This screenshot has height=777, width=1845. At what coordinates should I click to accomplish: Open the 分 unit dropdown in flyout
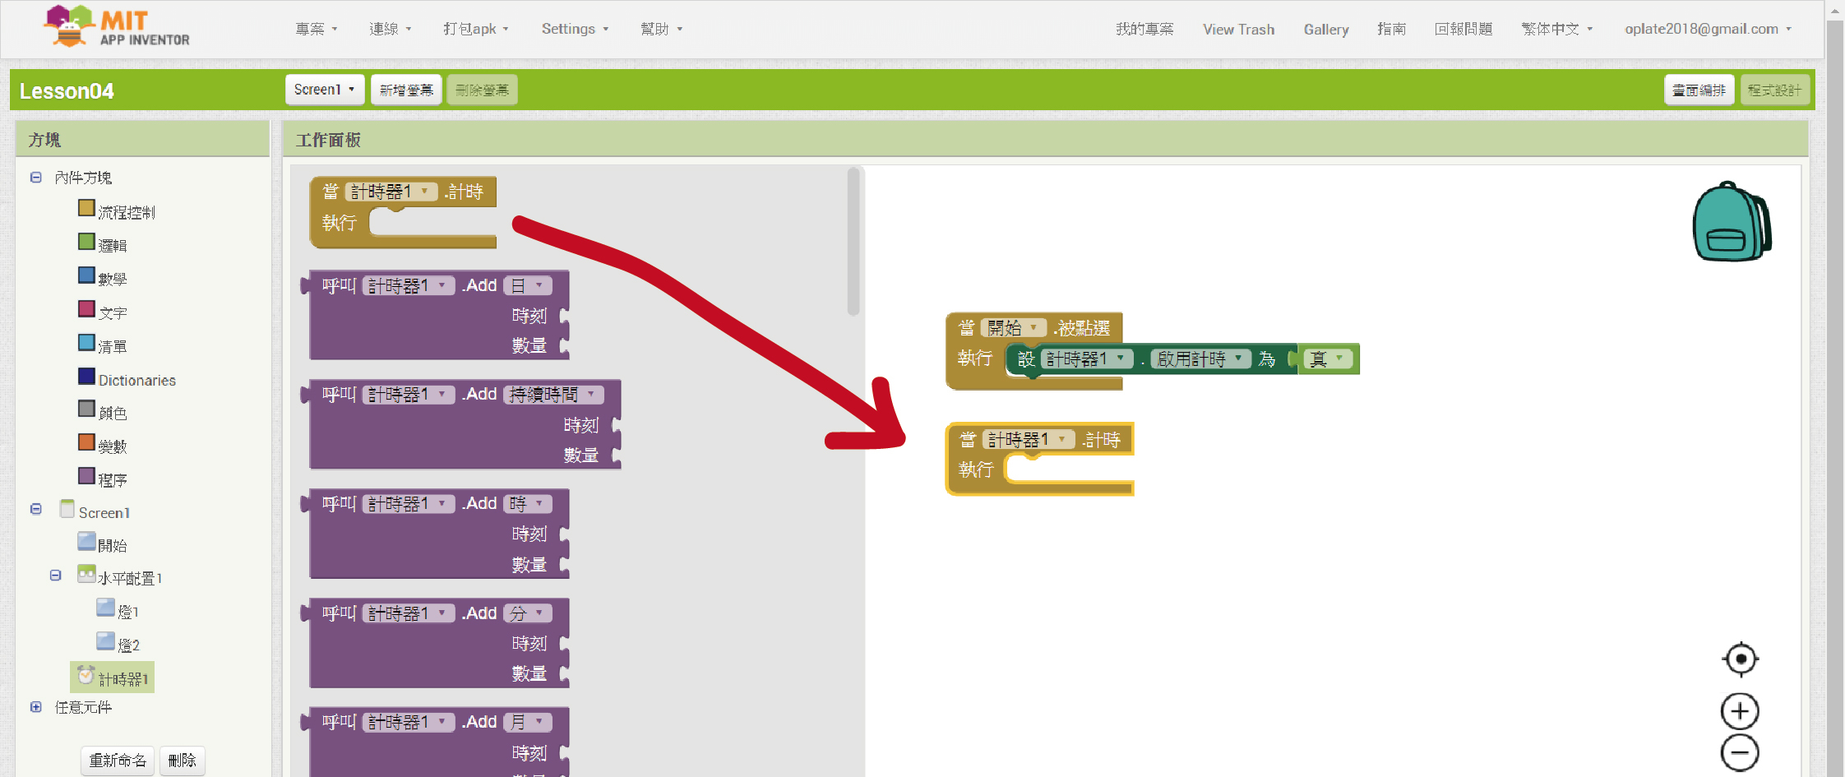(x=528, y=613)
